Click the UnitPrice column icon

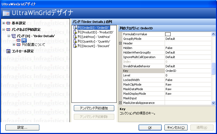[x=75, y=37]
